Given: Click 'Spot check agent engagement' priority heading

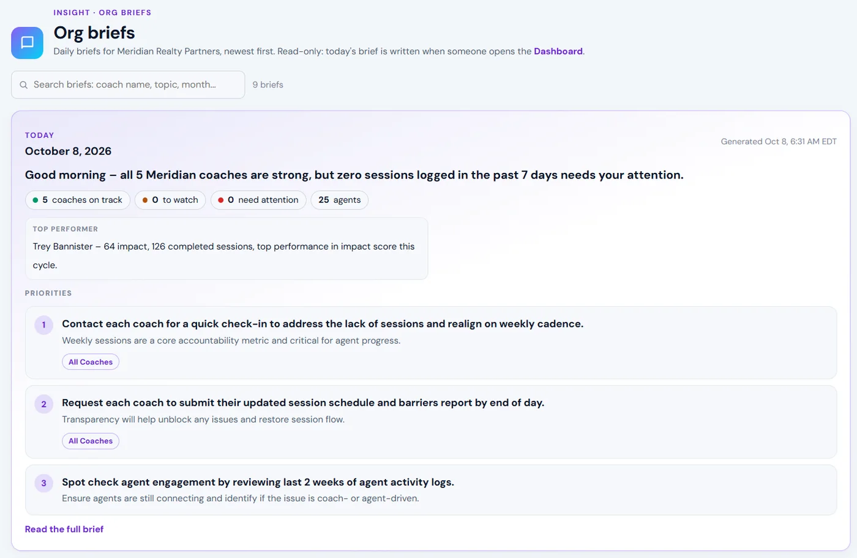Looking at the screenshot, I should tap(258, 482).
